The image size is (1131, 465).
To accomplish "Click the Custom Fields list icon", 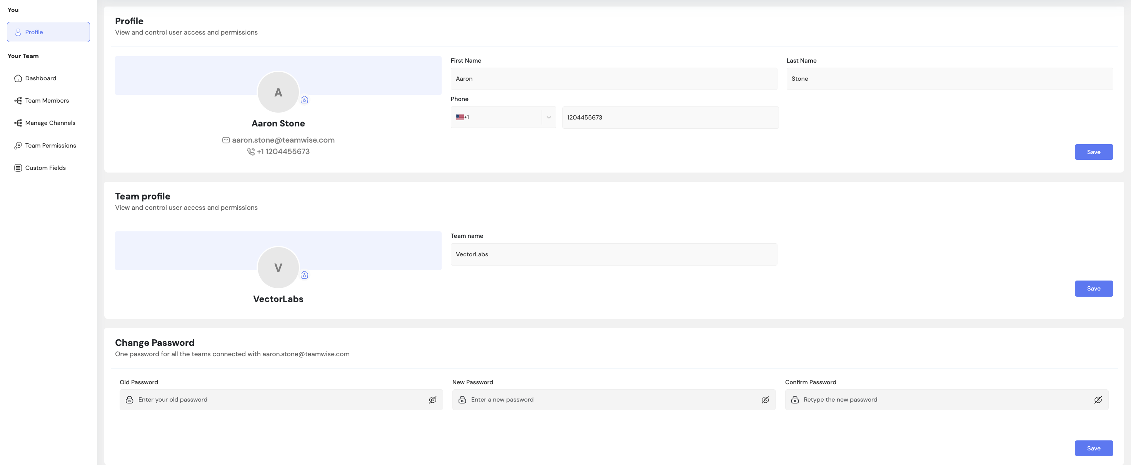I will [x=18, y=168].
